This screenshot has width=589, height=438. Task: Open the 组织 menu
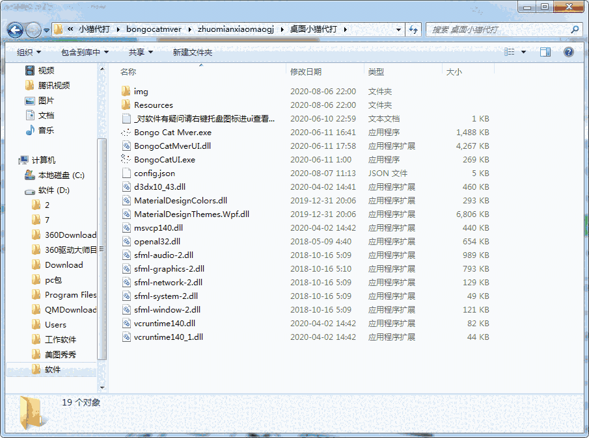[x=29, y=53]
